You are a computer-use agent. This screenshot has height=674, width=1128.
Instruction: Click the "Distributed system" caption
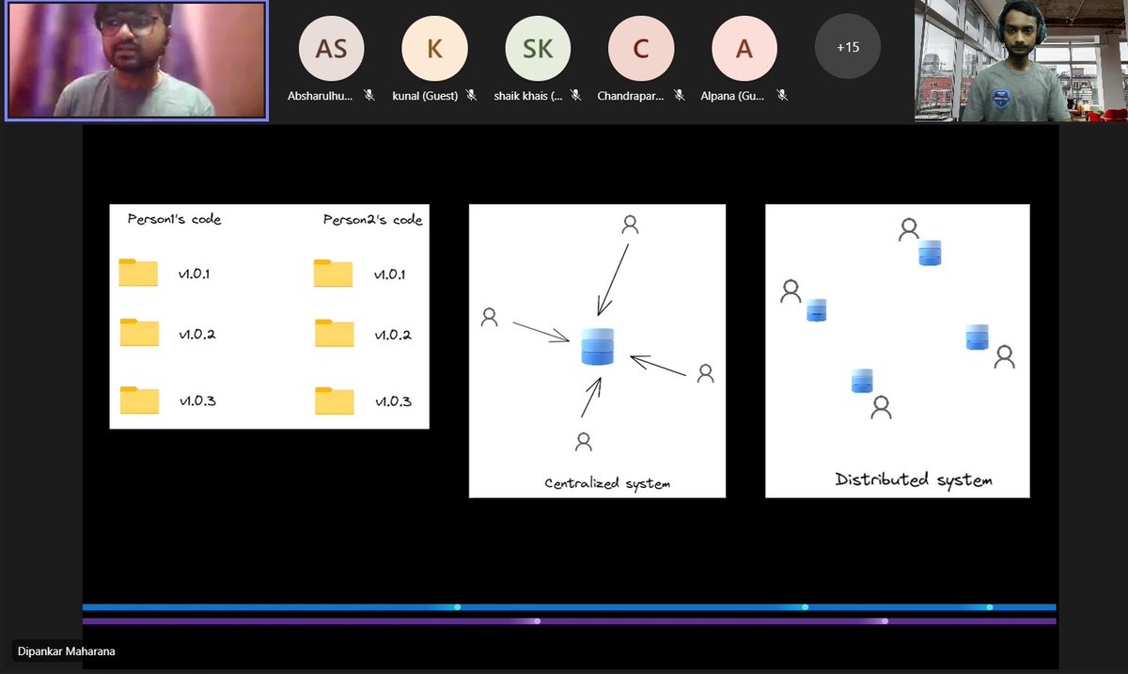click(x=914, y=479)
